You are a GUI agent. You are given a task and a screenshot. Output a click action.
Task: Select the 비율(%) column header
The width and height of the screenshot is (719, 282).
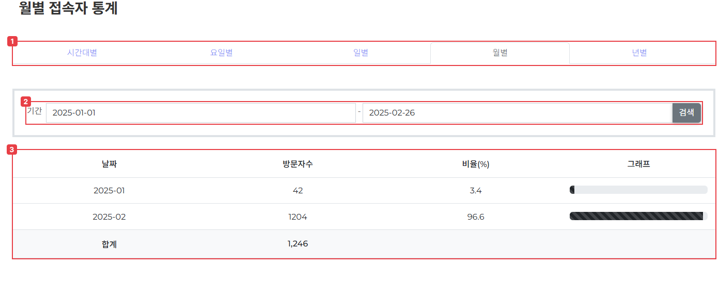tap(476, 164)
